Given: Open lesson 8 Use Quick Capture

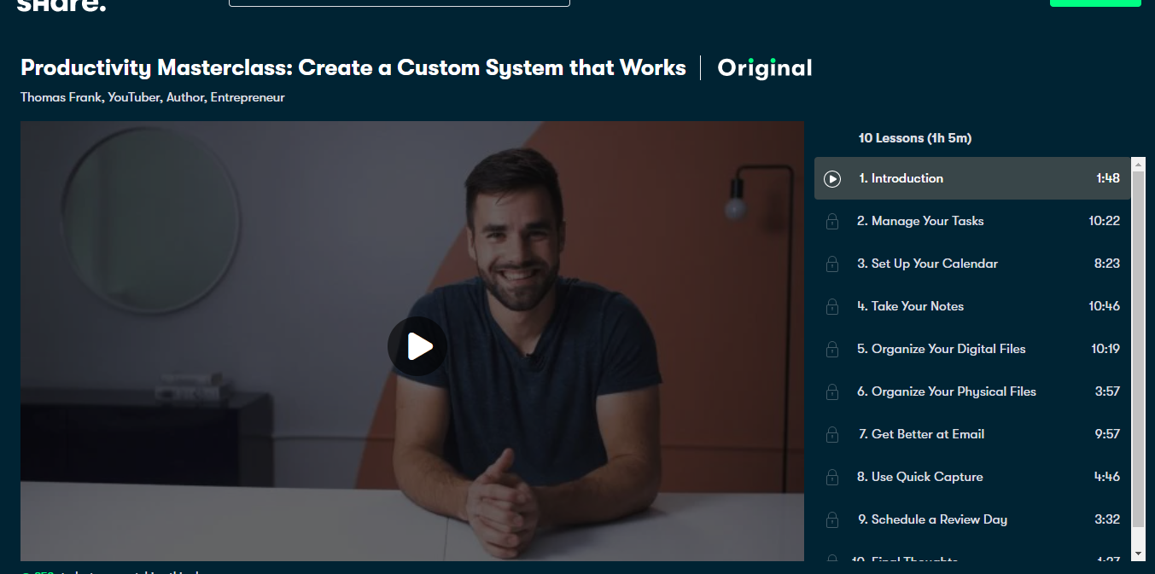Looking at the screenshot, I should 972,477.
